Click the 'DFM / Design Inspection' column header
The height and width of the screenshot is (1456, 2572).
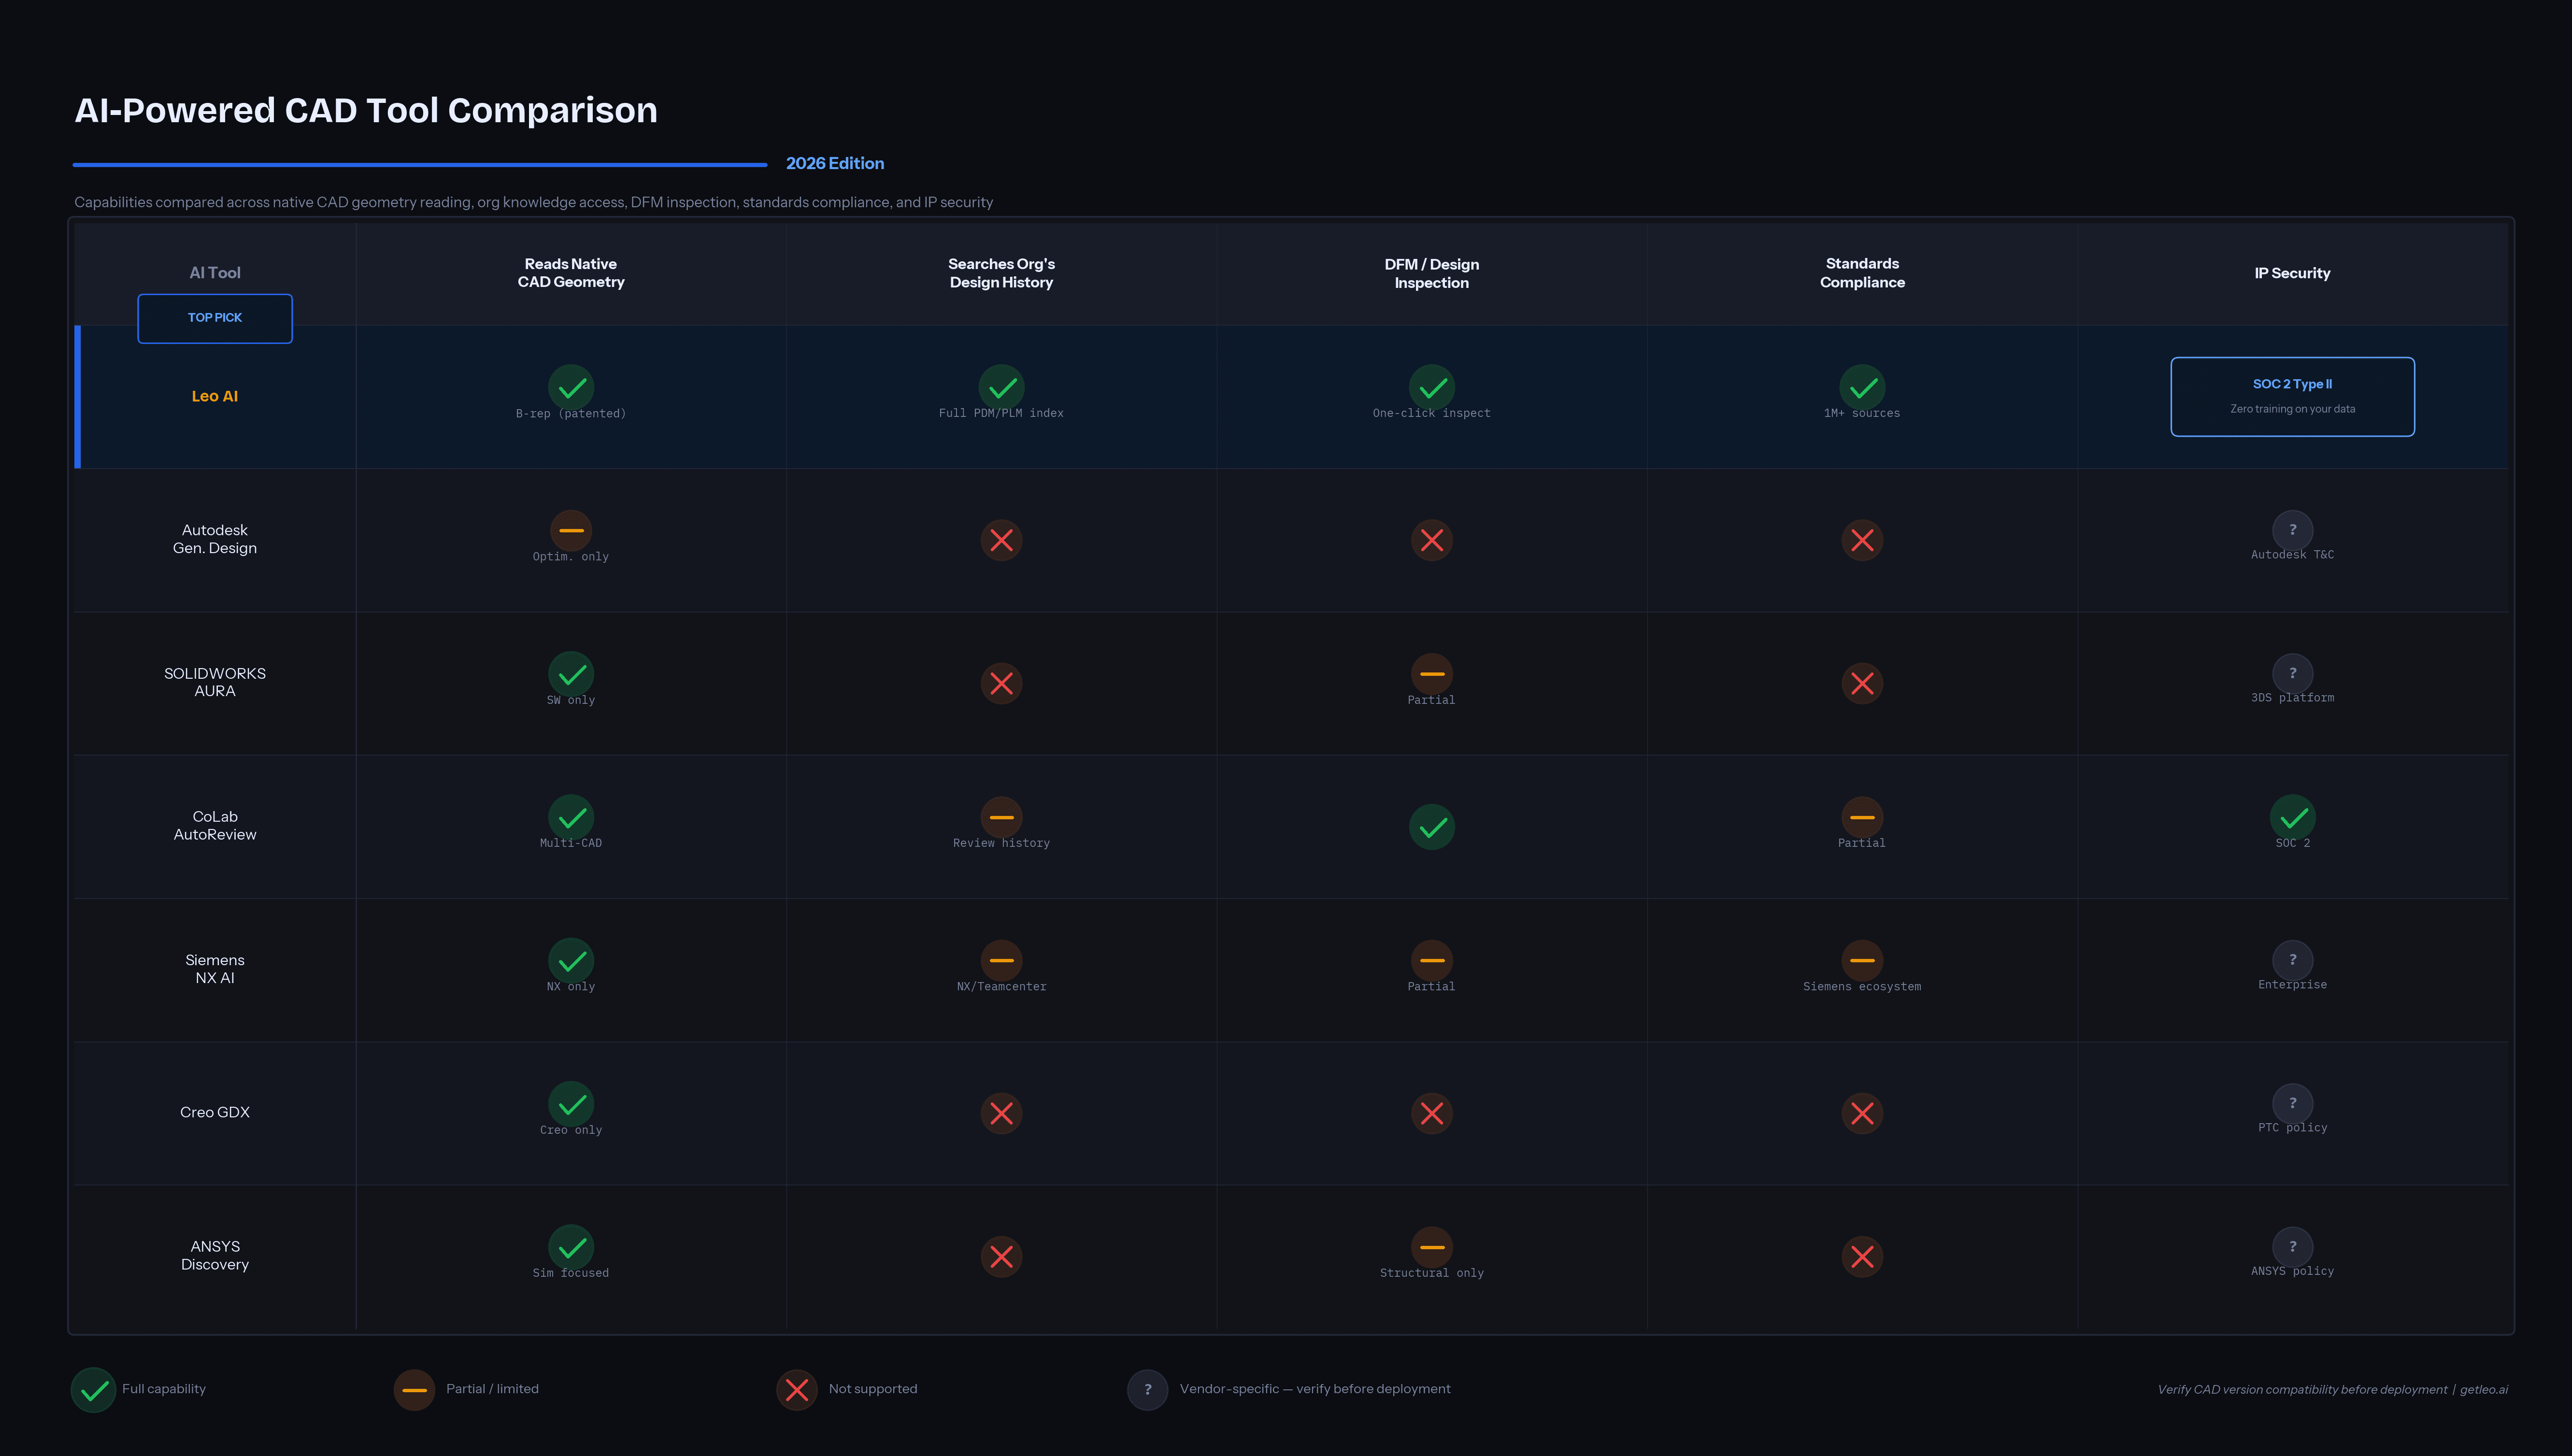(x=1431, y=273)
